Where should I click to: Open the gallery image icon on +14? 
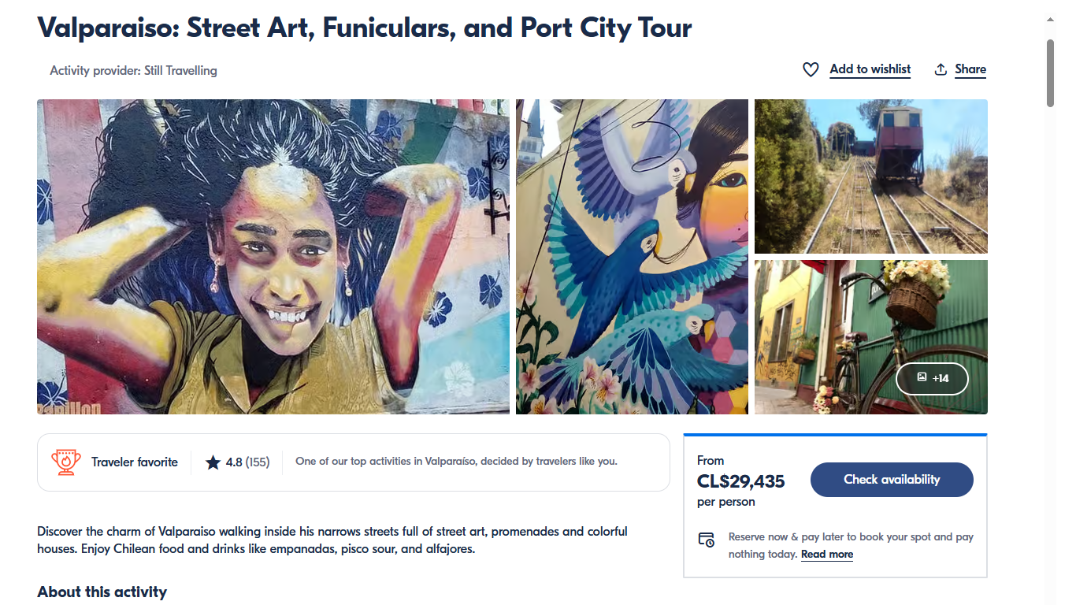point(922,378)
